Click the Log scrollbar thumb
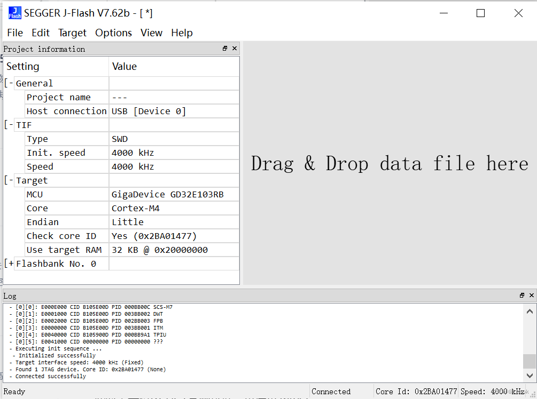 (530, 361)
